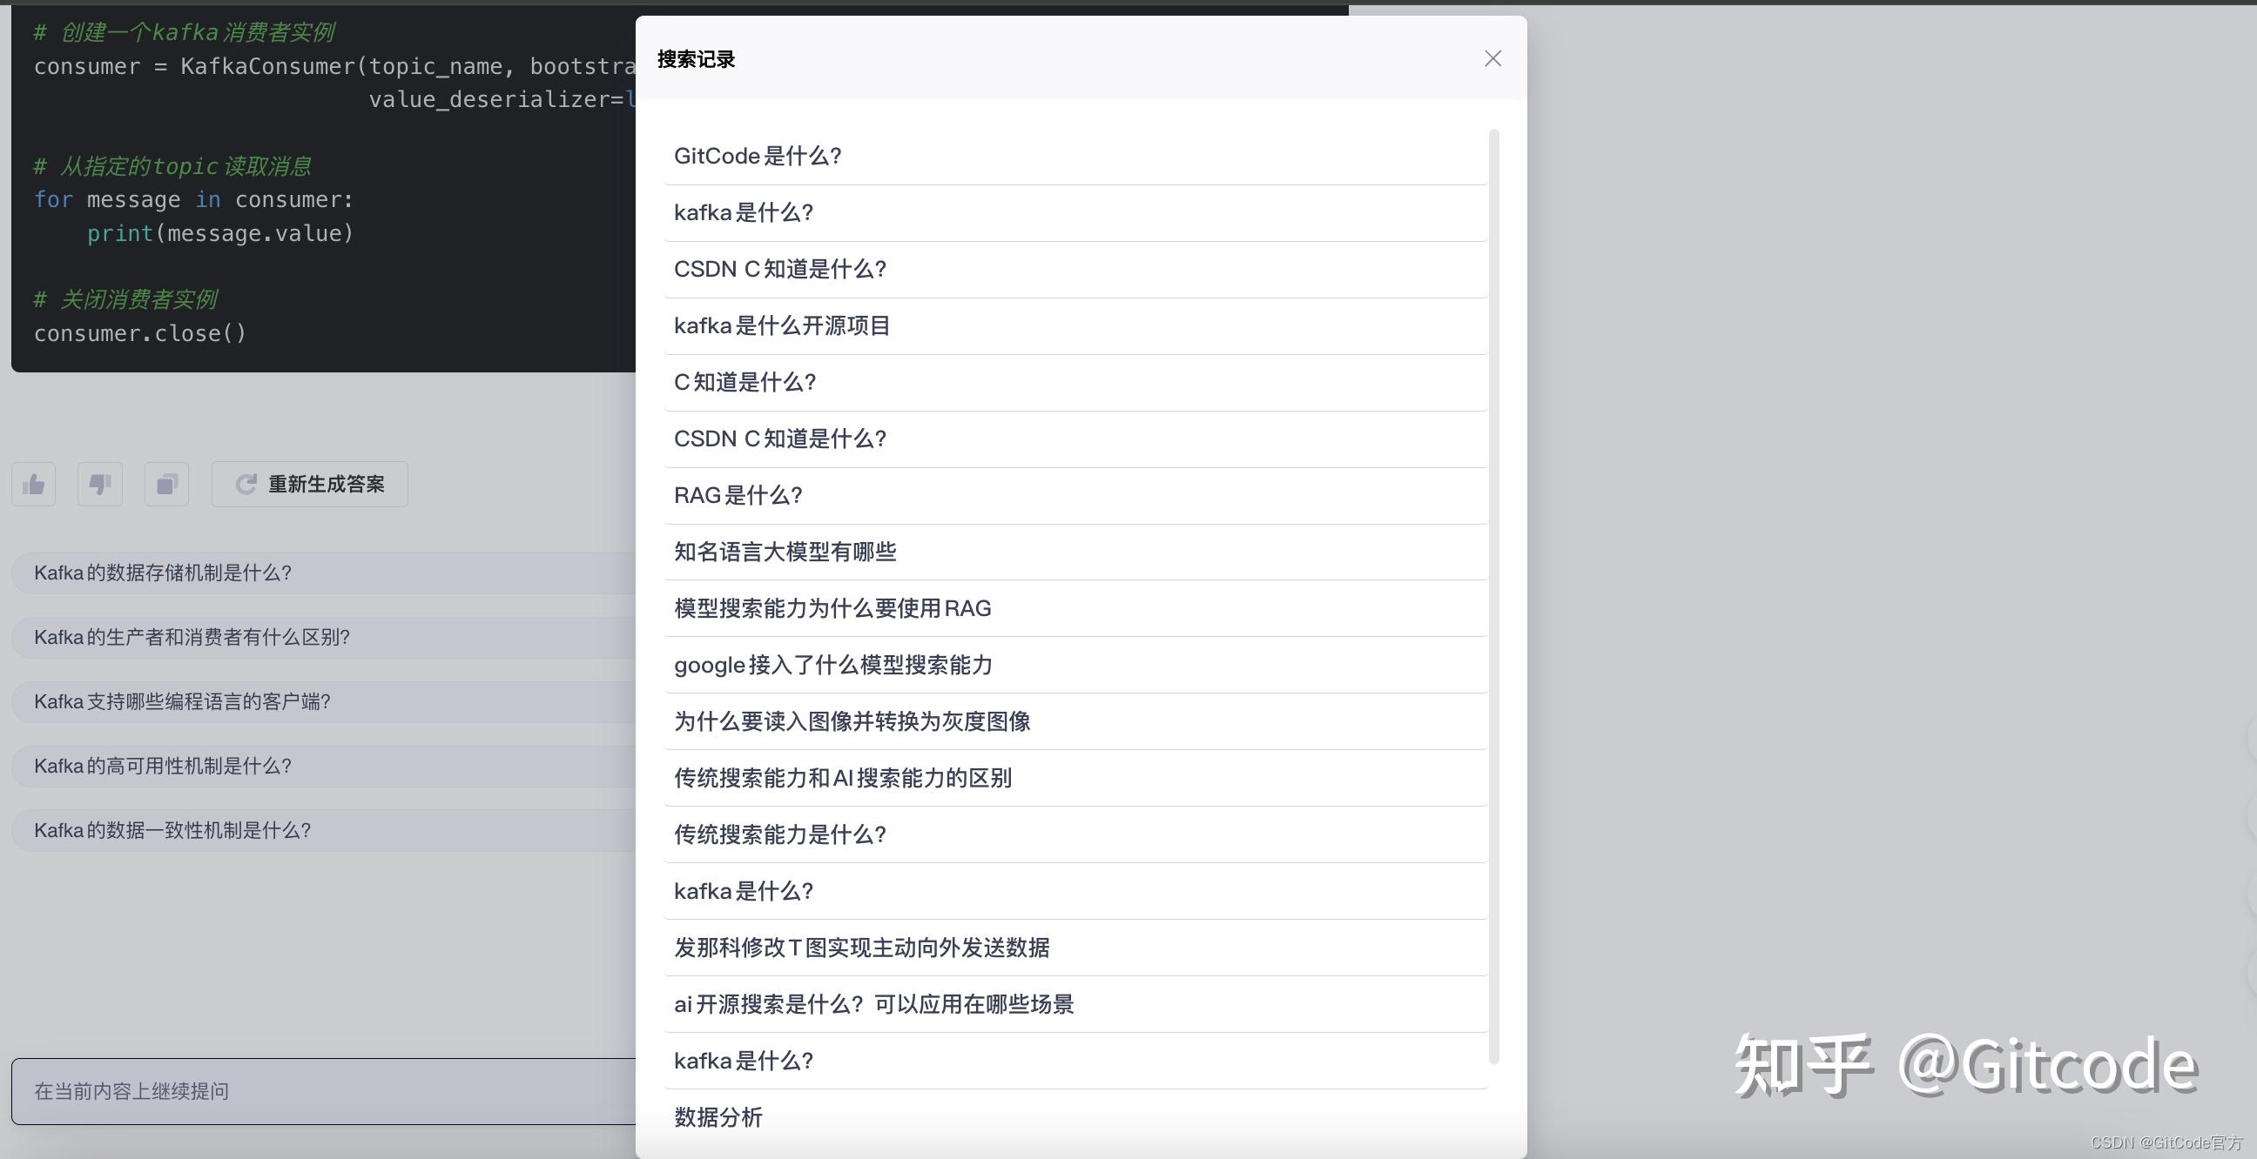The width and height of the screenshot is (2257, 1159).
Task: Close the 搜索记录 dialog with the X icon
Action: [x=1492, y=57]
